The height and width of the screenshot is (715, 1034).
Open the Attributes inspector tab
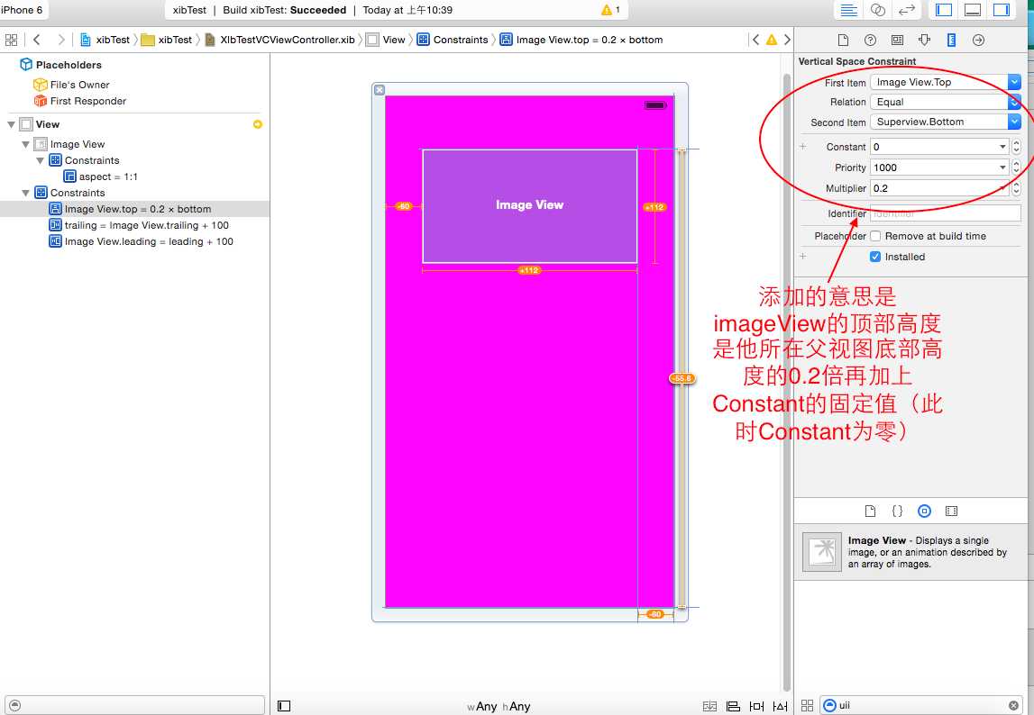pos(924,41)
